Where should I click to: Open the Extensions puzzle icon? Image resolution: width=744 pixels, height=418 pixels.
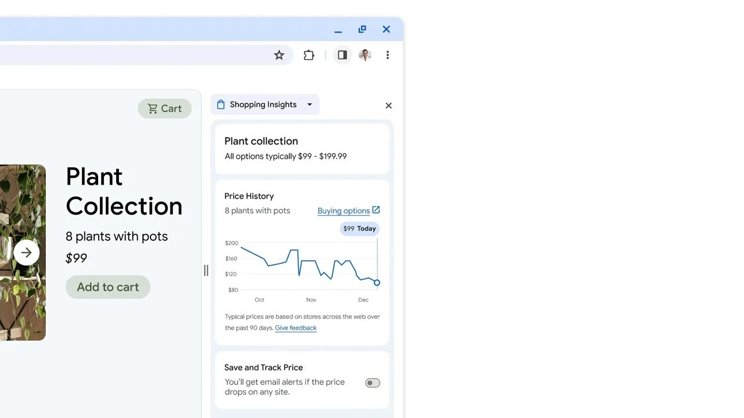(x=309, y=55)
